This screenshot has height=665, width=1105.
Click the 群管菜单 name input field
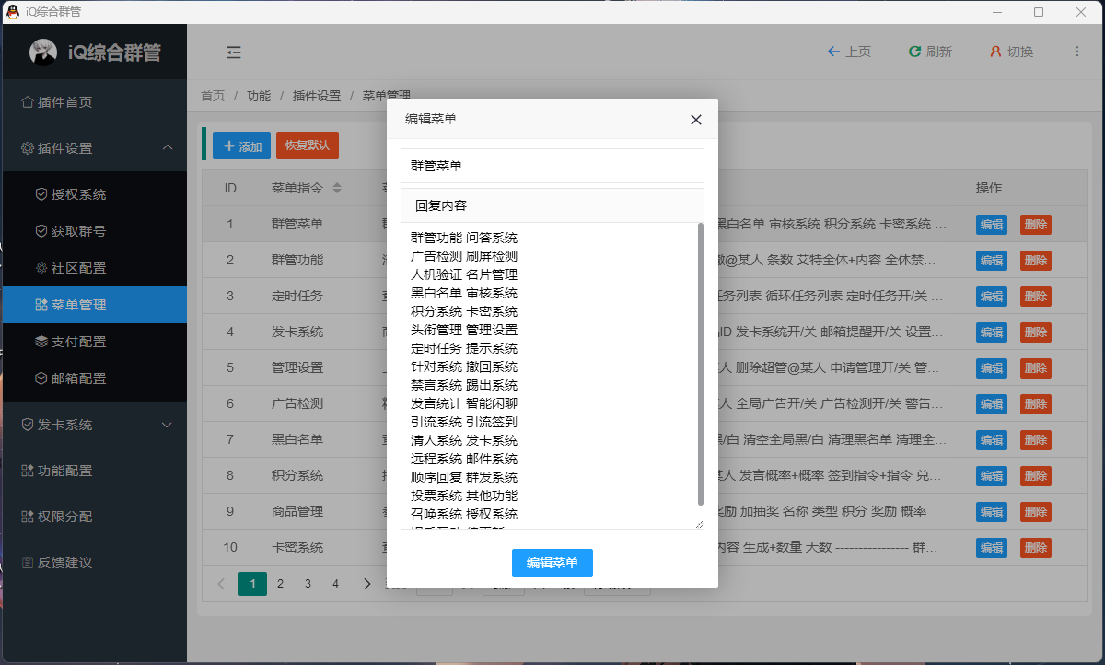tap(552, 166)
